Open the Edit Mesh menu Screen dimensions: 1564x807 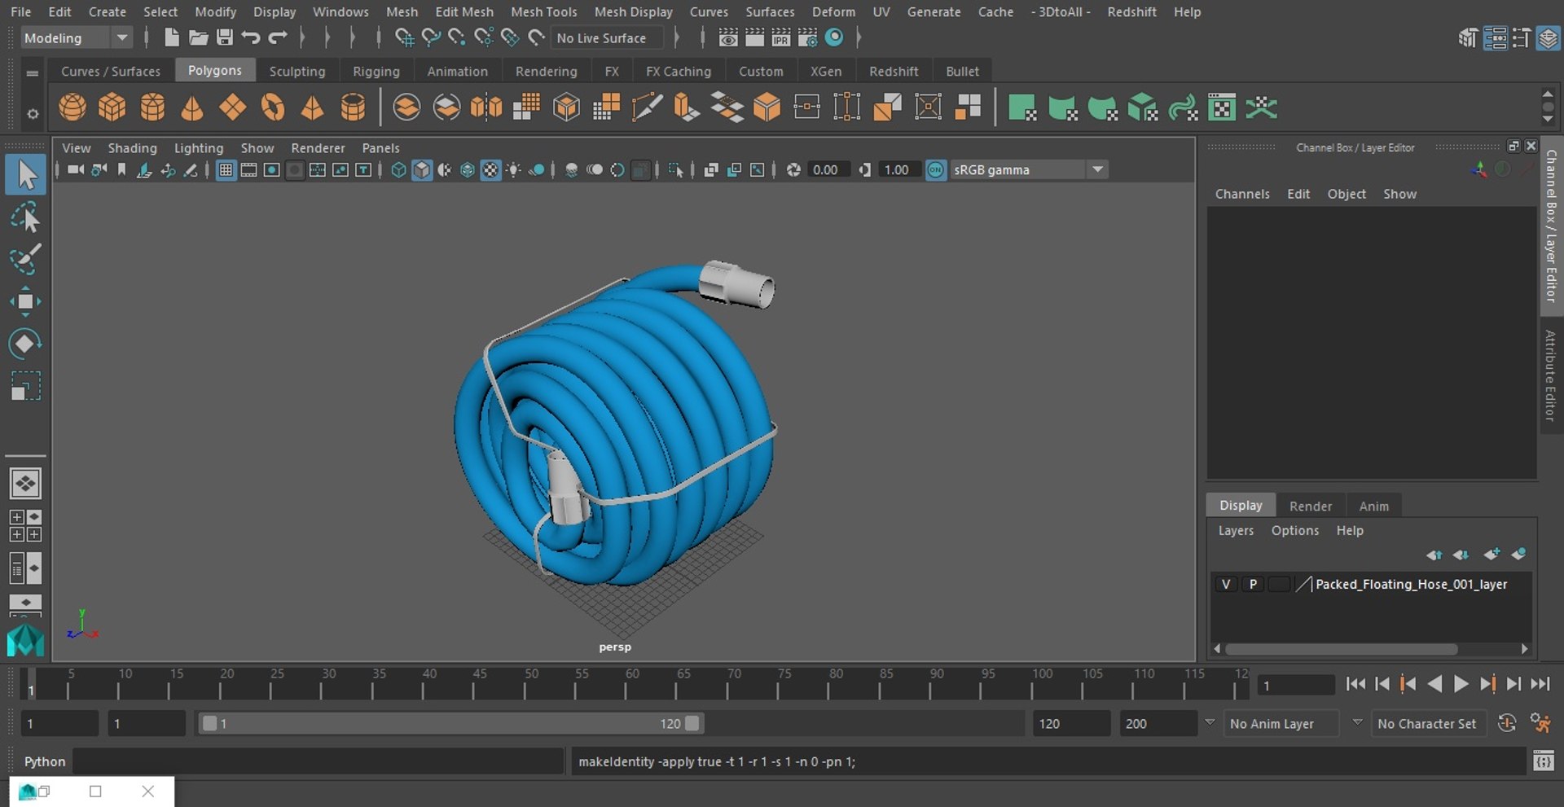coord(464,12)
